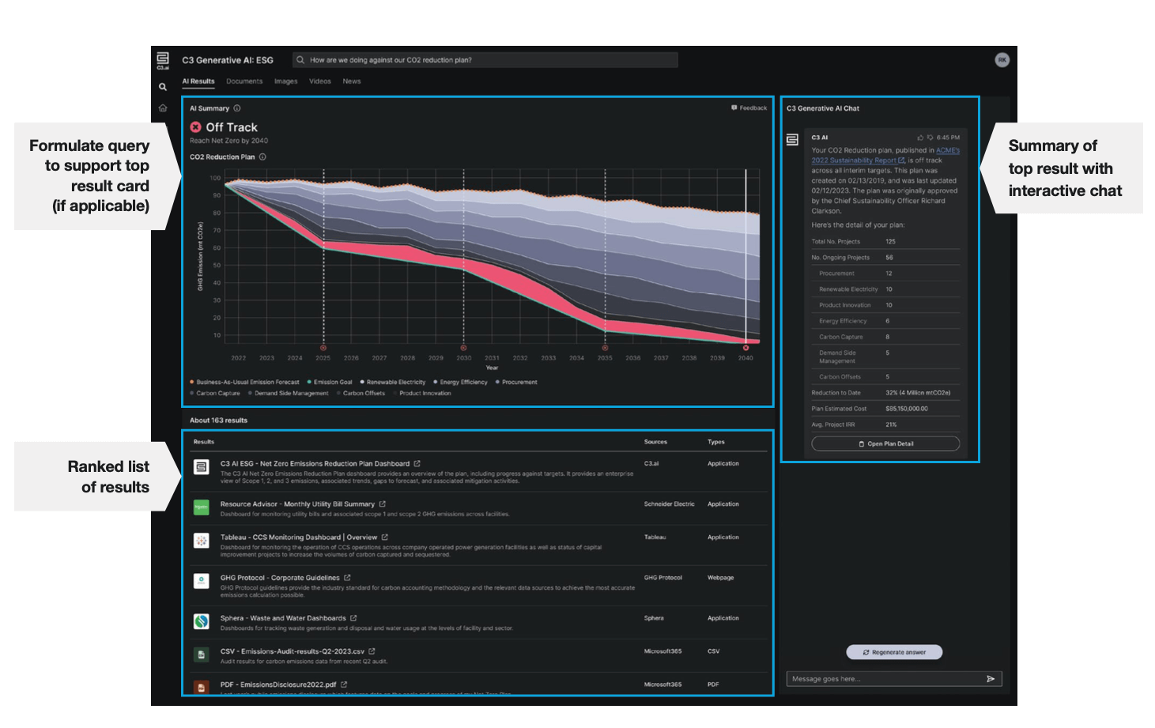Switch to the News tab
Viewport: 1155px width, 728px height.
coord(352,81)
